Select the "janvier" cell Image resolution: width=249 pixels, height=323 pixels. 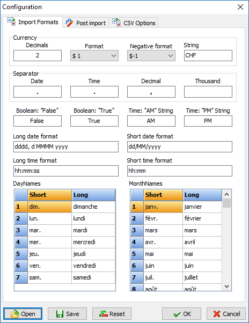pos(202,207)
